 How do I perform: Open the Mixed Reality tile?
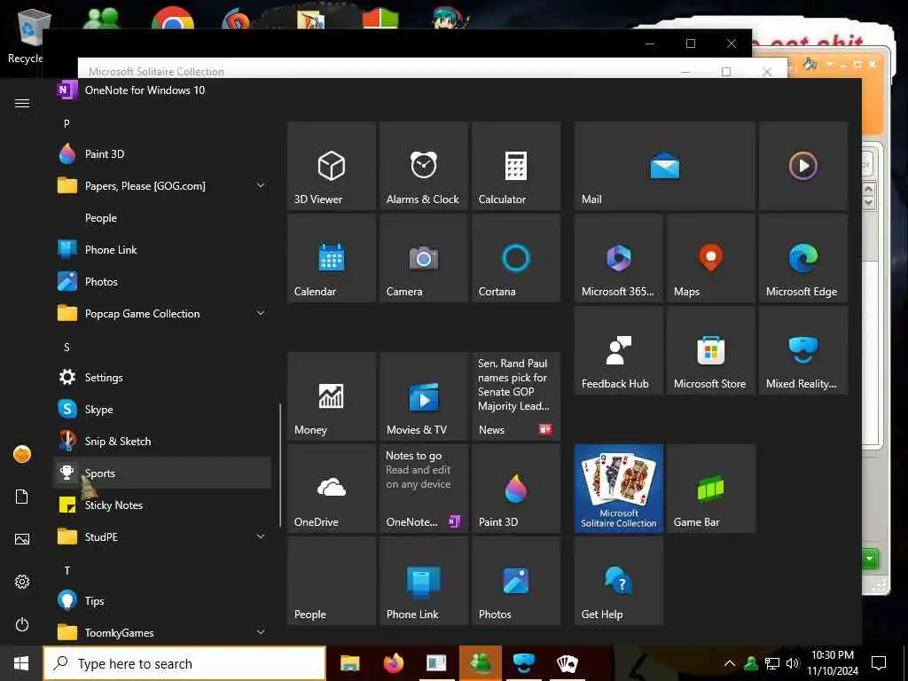coord(803,350)
